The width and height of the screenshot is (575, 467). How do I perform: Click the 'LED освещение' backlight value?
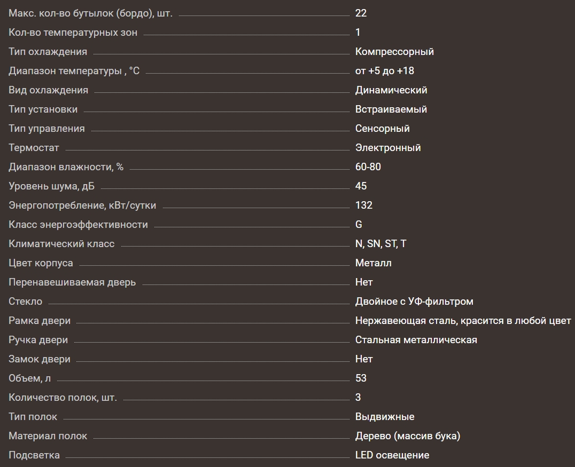(392, 455)
